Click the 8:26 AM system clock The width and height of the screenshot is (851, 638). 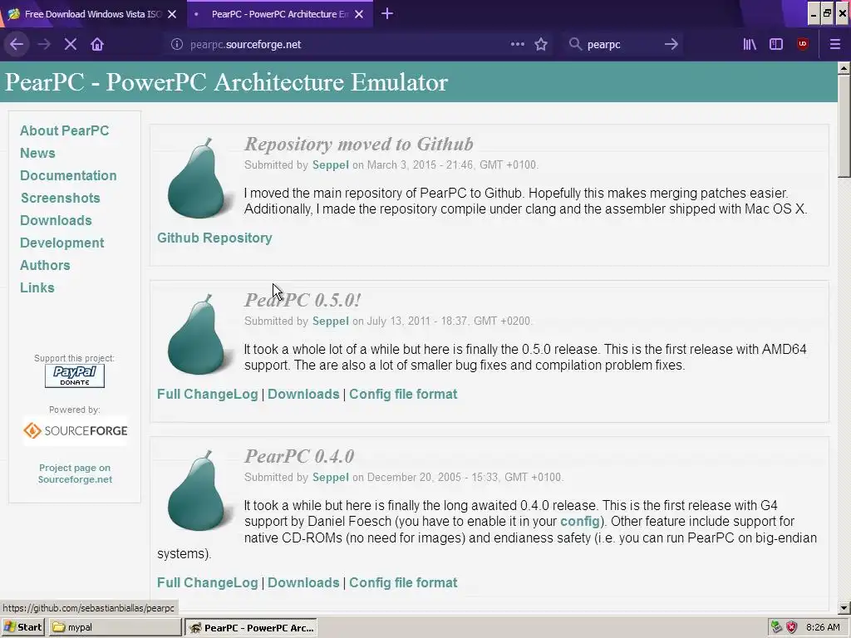tap(823, 627)
